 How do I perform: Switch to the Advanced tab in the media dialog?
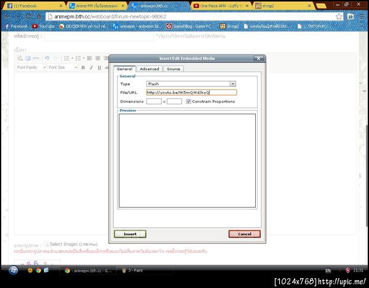pos(149,69)
